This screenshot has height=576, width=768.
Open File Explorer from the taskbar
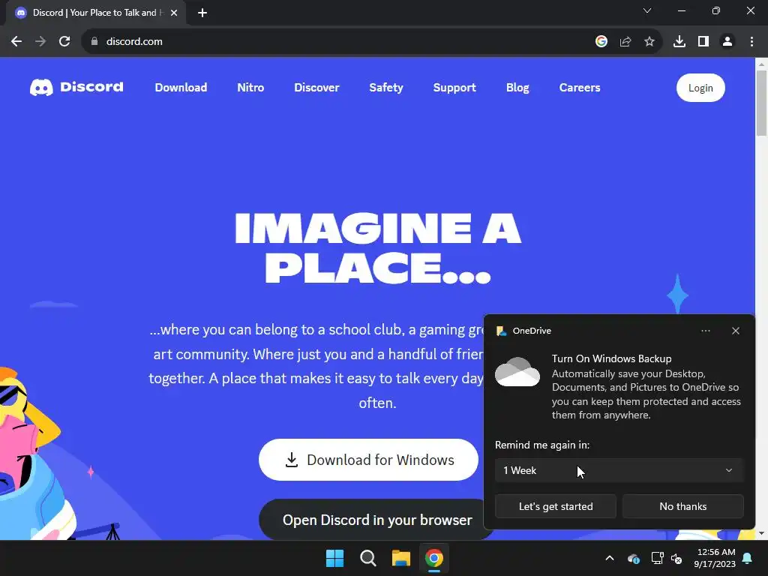(x=400, y=558)
